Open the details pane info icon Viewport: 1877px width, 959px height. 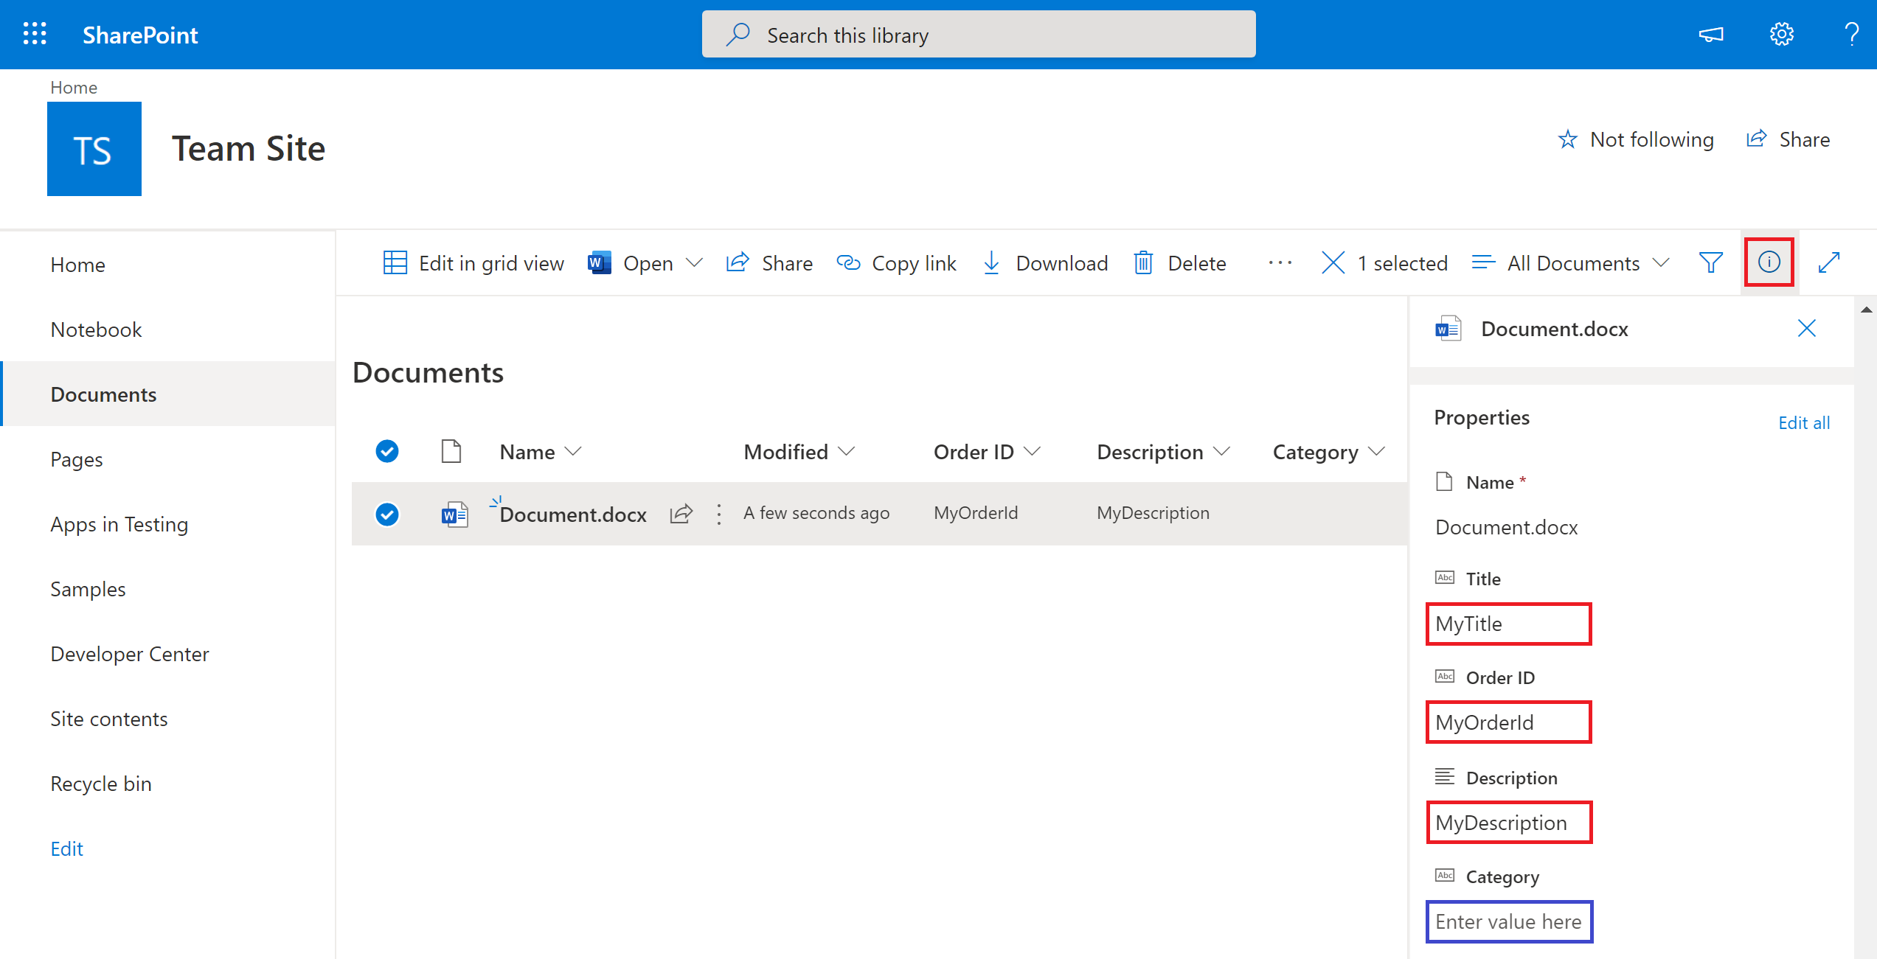pos(1768,262)
